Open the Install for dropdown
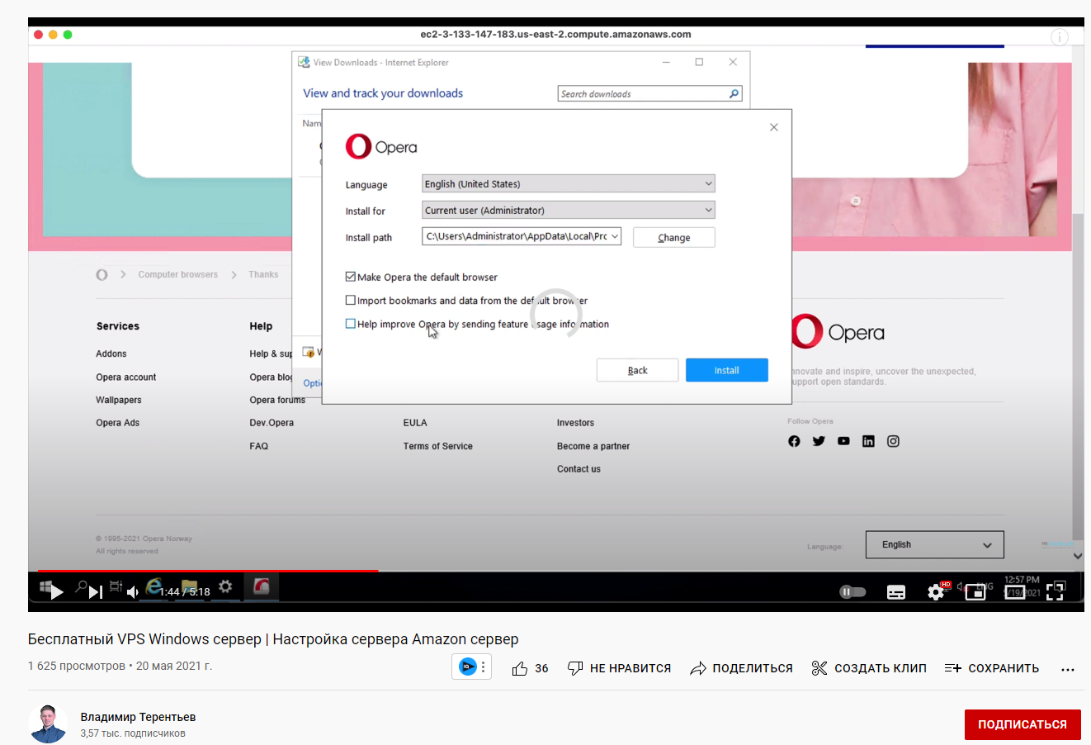Image resolution: width=1091 pixels, height=745 pixels. pyautogui.click(x=569, y=210)
